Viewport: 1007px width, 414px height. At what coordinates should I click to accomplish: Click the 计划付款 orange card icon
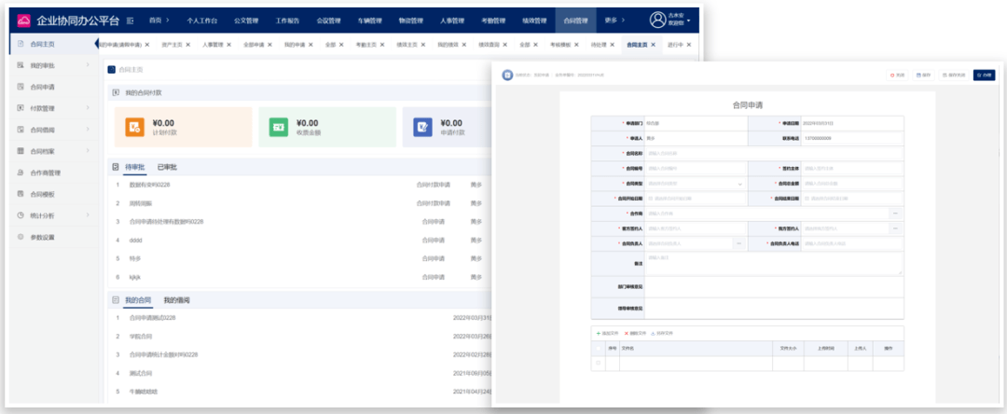(x=134, y=128)
